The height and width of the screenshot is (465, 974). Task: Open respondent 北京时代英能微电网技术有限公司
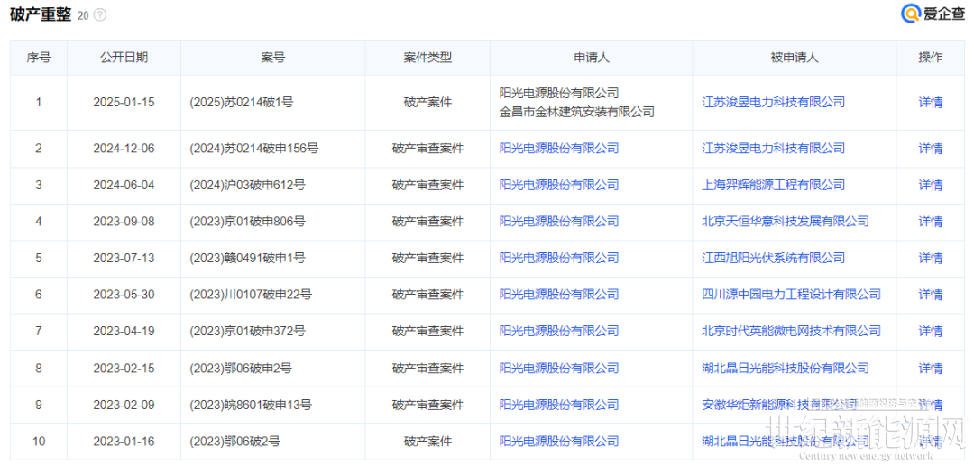point(791,331)
